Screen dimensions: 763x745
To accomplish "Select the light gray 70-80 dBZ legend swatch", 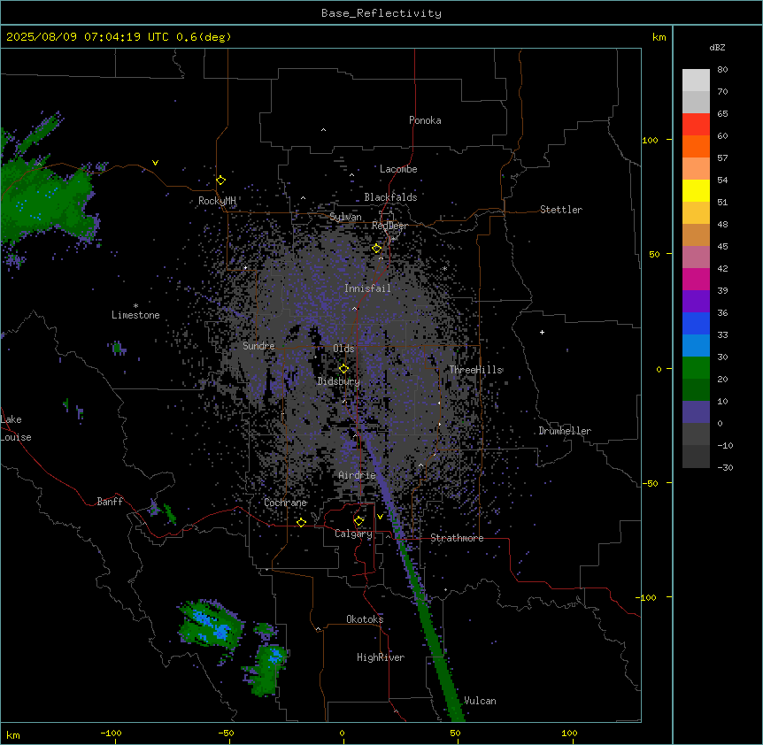I will tap(696, 81).
